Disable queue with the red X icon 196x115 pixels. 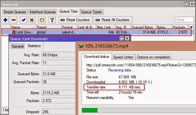click(x=32, y=20)
